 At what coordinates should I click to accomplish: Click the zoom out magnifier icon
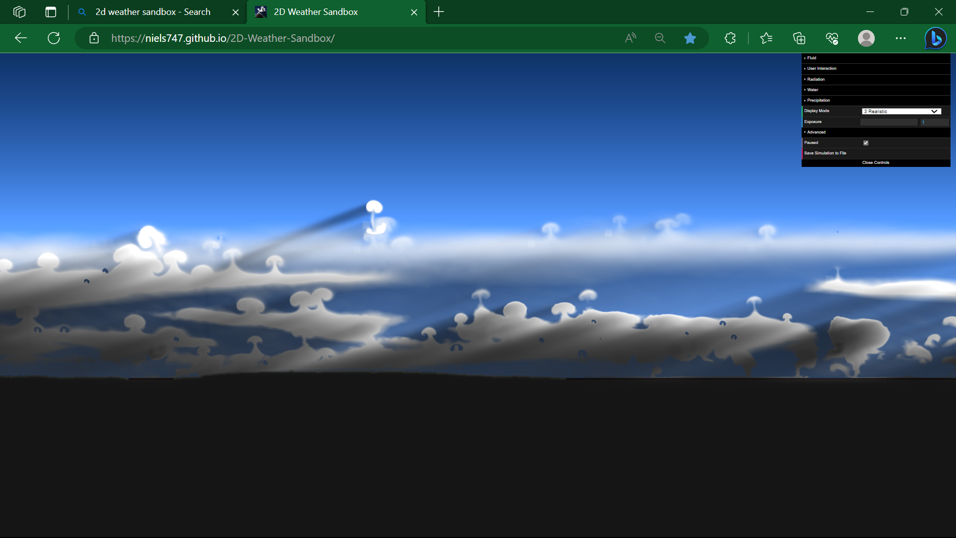tap(660, 38)
